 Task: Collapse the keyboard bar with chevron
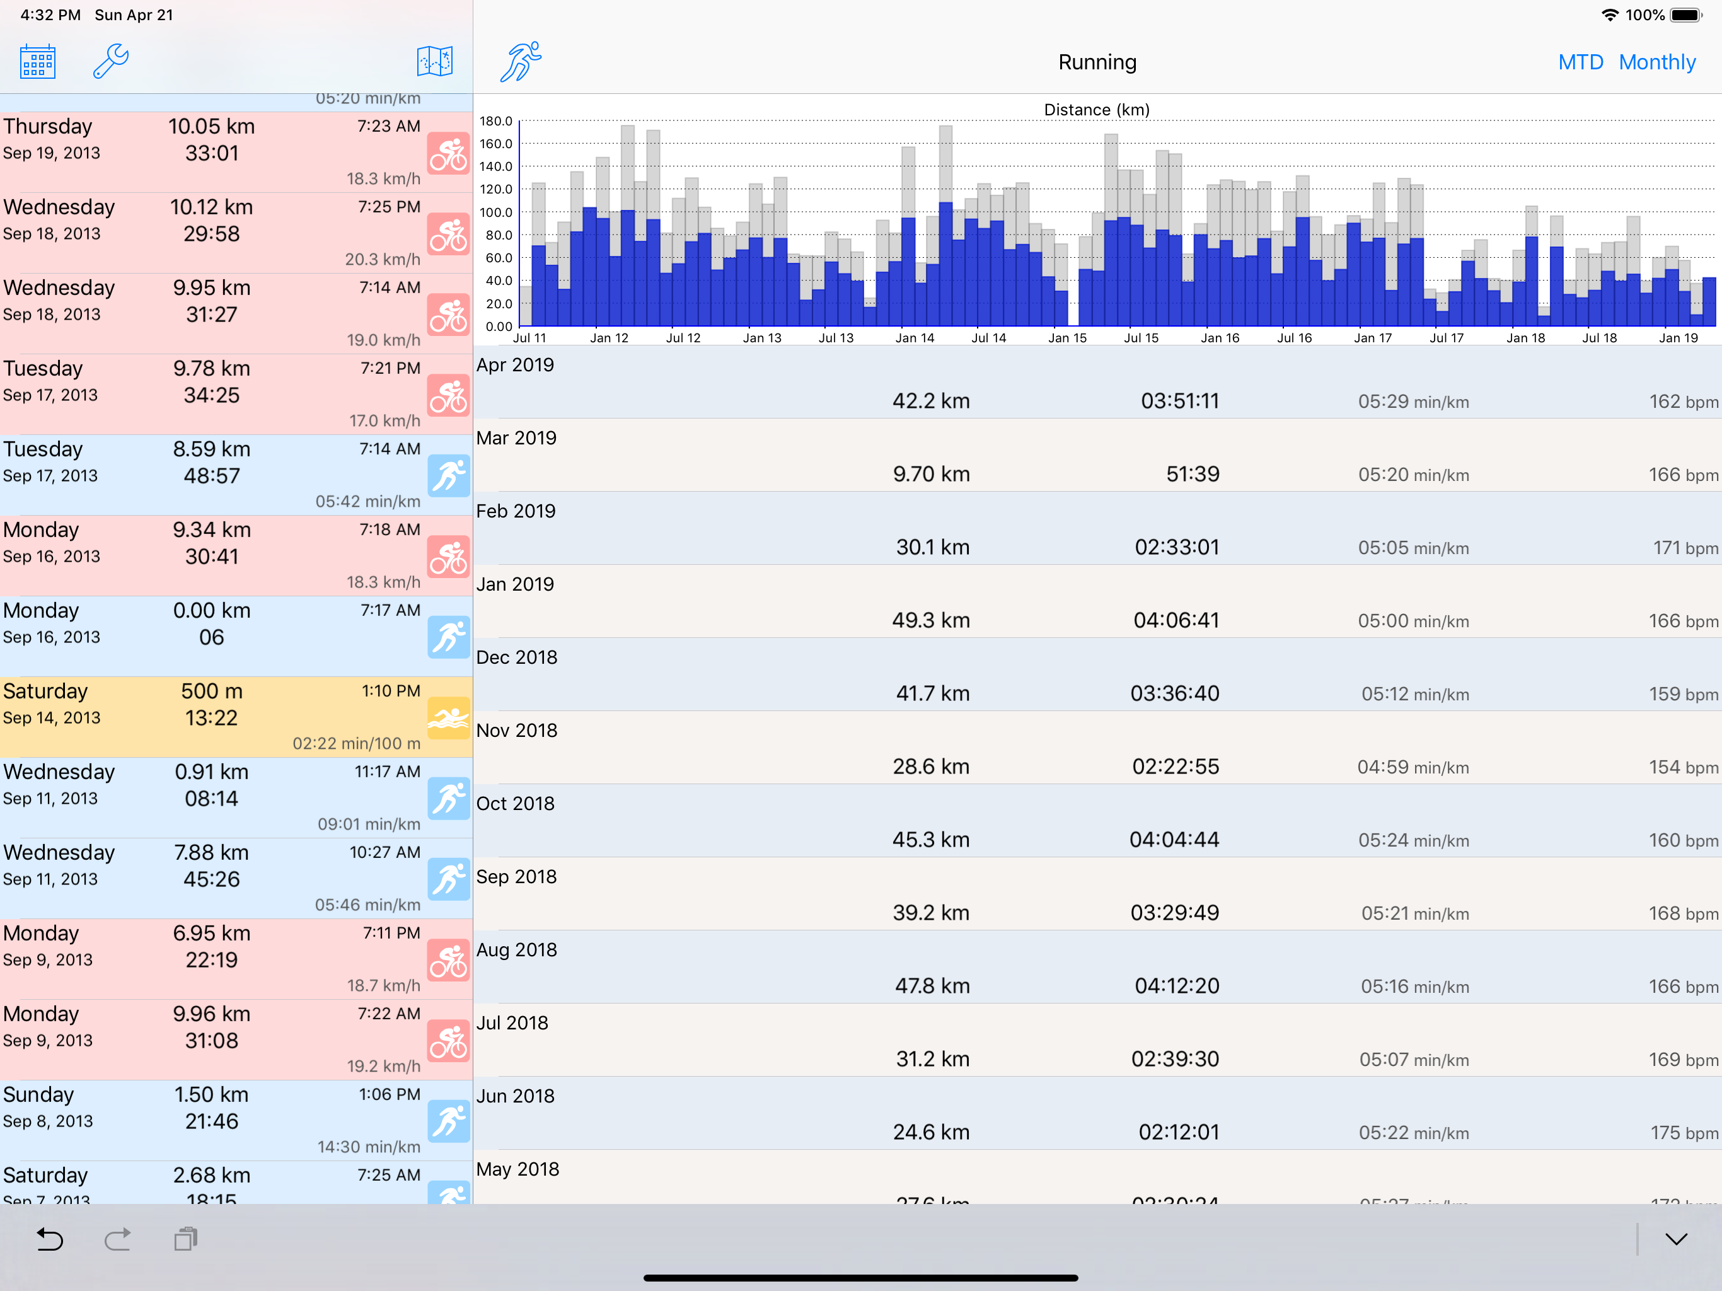pyautogui.click(x=1676, y=1239)
